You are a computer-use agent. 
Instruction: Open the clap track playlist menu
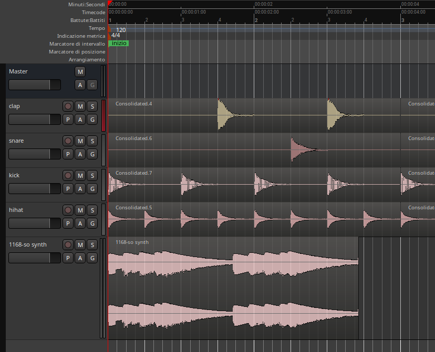68,120
